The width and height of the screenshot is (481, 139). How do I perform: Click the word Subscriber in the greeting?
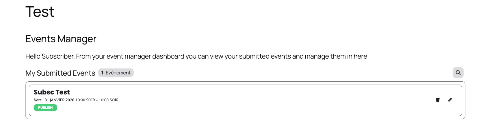(x=58, y=56)
